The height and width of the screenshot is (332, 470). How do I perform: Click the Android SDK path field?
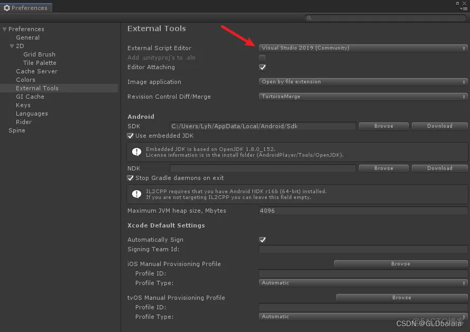[x=263, y=126]
